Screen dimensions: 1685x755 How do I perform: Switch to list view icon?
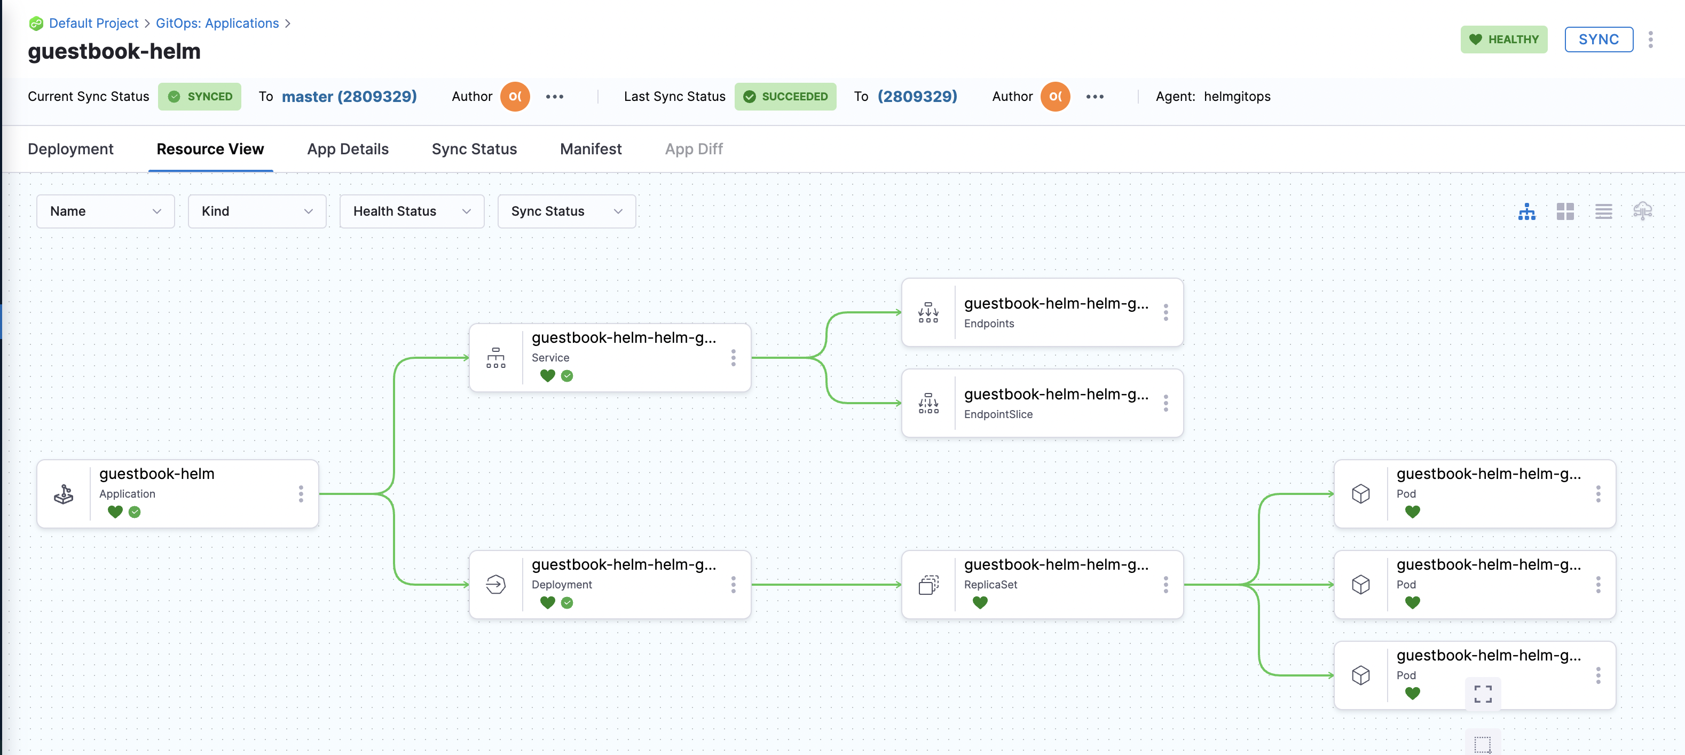click(x=1603, y=211)
